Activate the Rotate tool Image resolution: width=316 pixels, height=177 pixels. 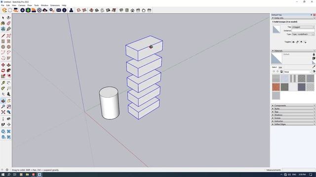pyautogui.click(x=3, y=71)
